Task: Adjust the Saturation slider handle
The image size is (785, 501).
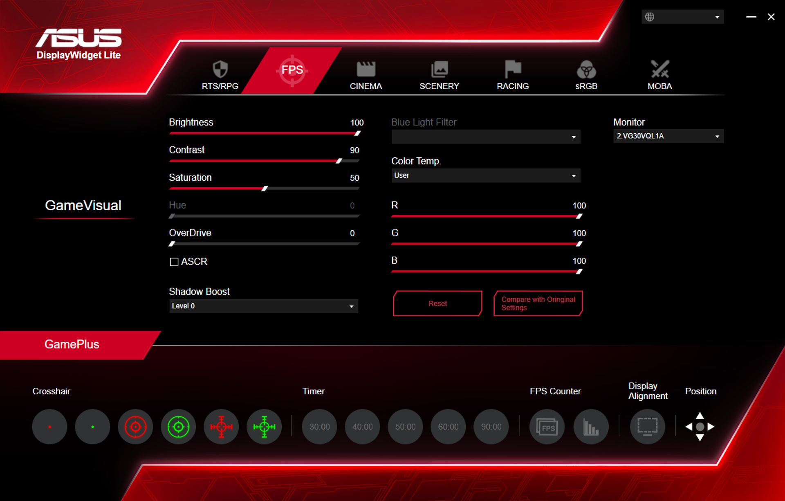Action: tap(265, 189)
